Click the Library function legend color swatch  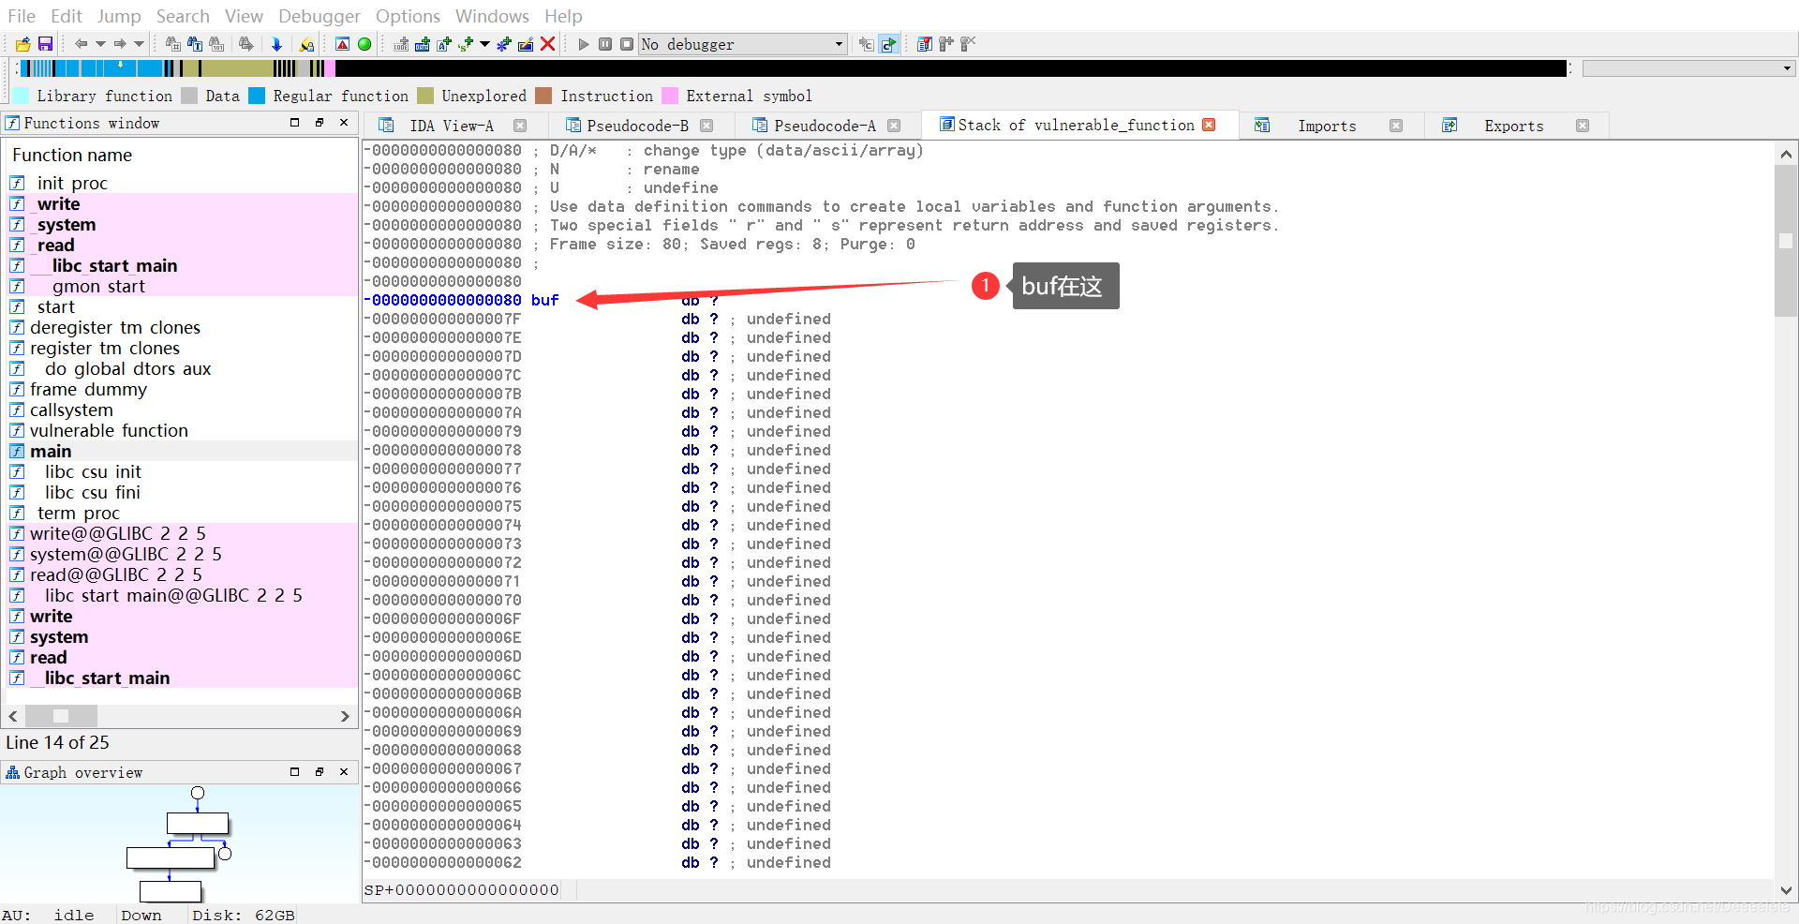coord(21,96)
